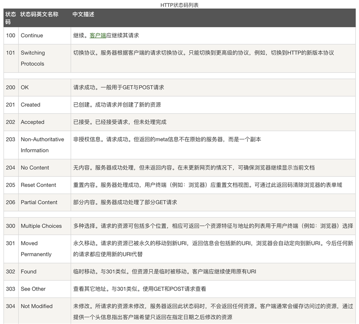This screenshot has width=359, height=324.
Task: Select status code 302 cell
Action: pos(11,272)
